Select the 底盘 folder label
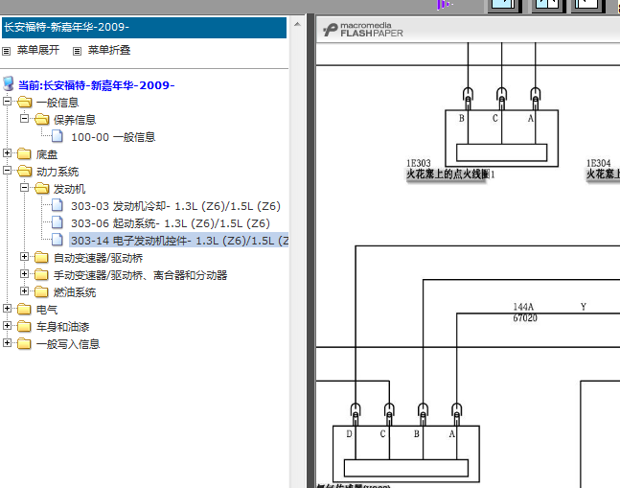 tap(47, 154)
